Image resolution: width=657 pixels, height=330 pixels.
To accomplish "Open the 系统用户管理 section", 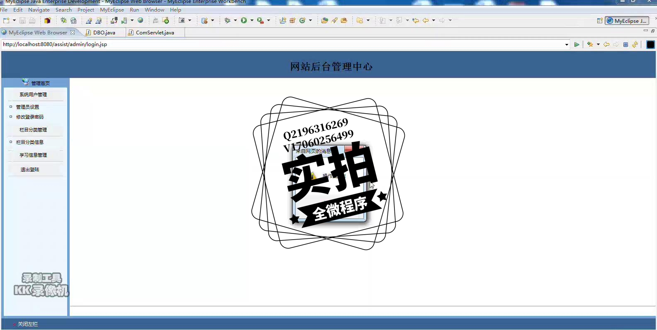I will coord(33,95).
